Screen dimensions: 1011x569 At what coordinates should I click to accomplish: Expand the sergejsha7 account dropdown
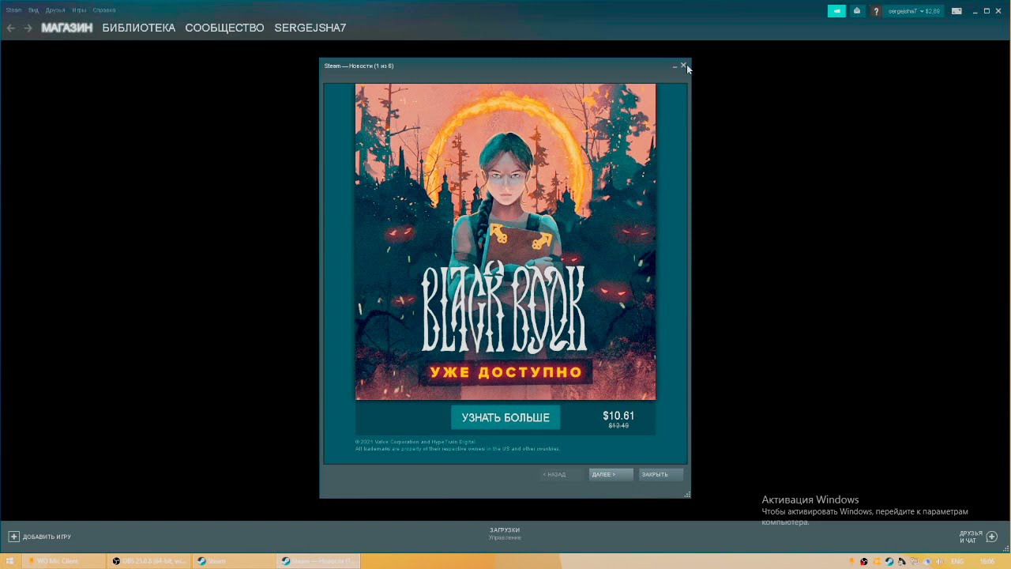tap(914, 11)
